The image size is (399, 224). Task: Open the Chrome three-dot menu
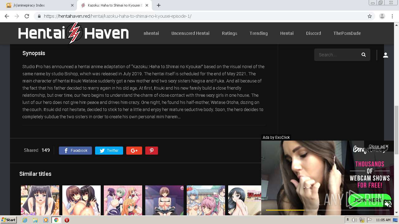pos(392,16)
